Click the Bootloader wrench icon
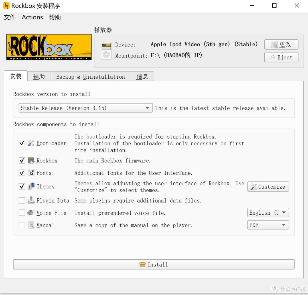The width and height of the screenshot is (308, 295). [x=32, y=143]
